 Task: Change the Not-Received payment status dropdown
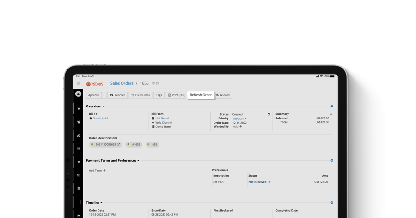click(x=259, y=182)
